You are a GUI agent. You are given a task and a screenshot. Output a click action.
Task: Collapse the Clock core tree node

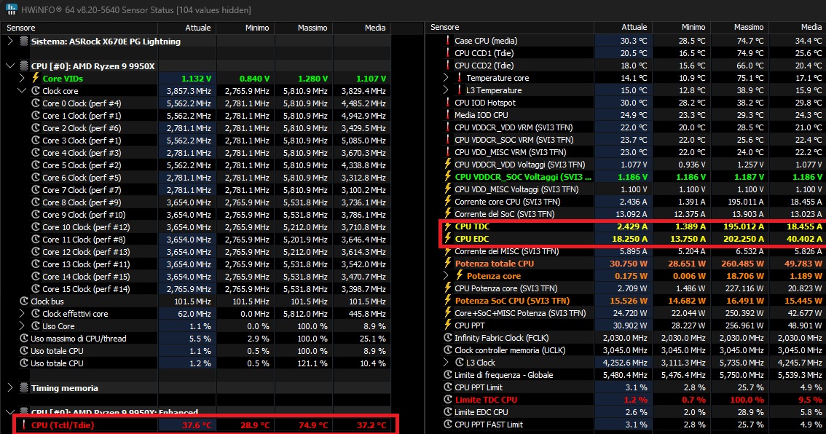coord(22,90)
